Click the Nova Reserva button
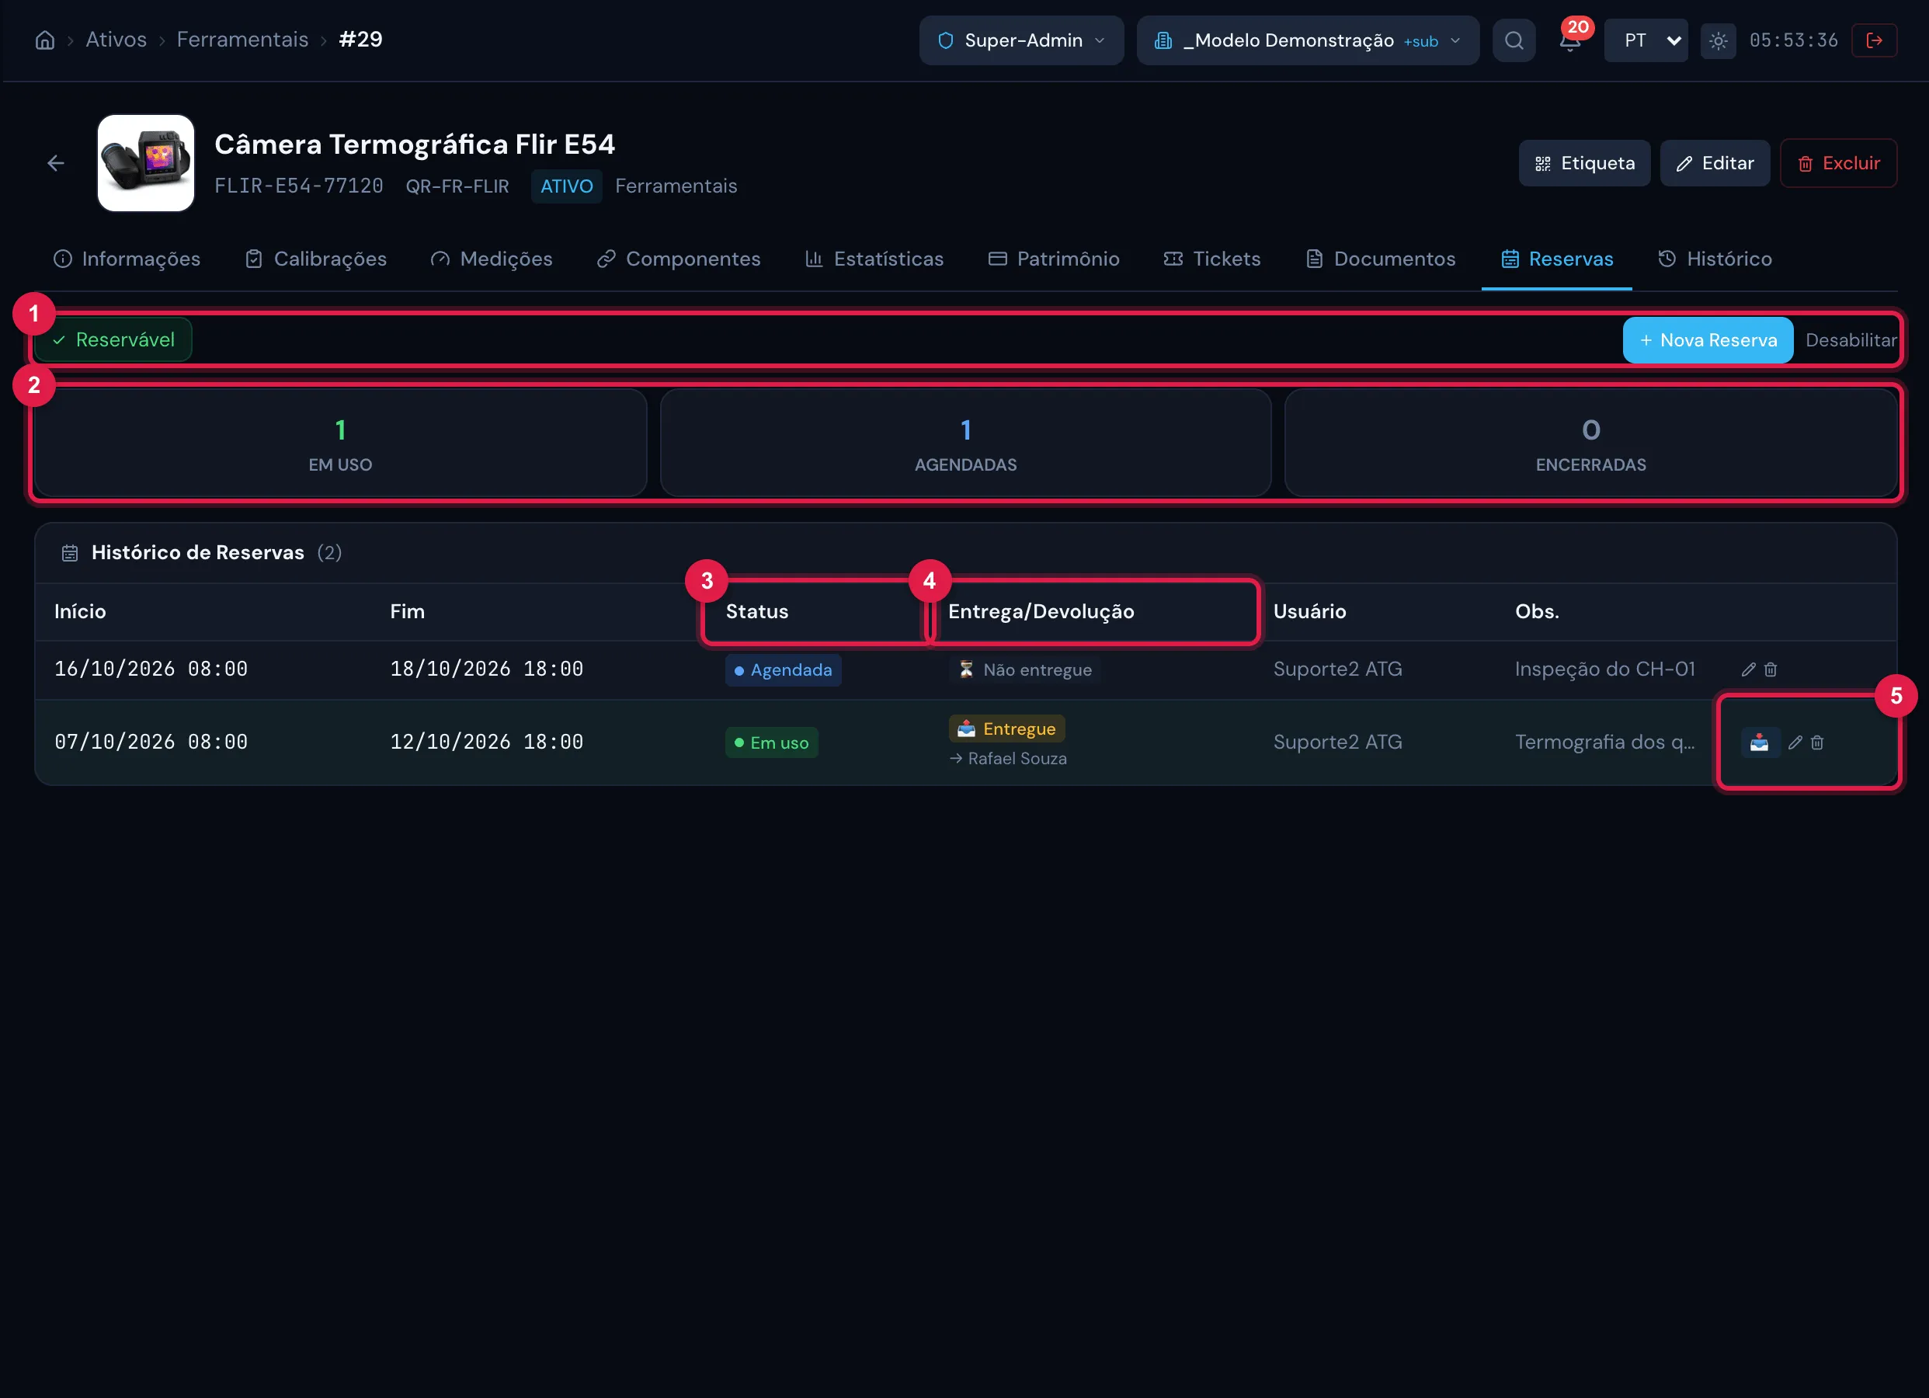 (1708, 340)
